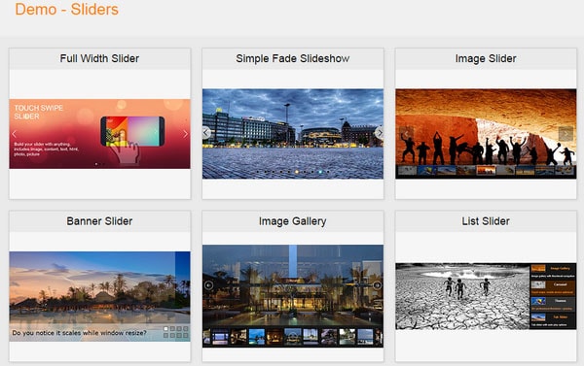Open the Banner Slider demo title
584x366 pixels.
99,221
